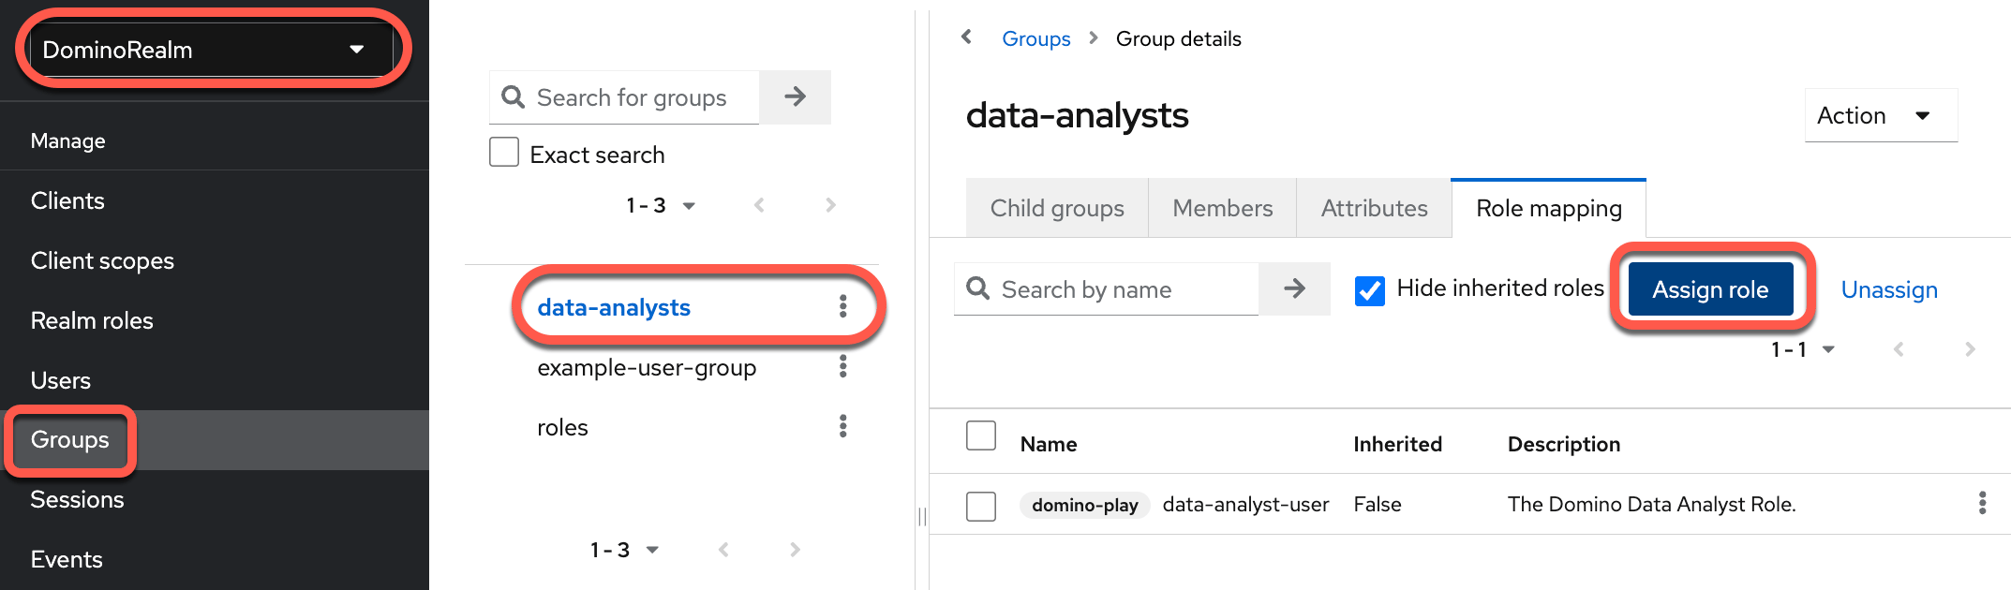
Task: Click the back chevron beside Groups breadcrumb
Action: [967, 37]
